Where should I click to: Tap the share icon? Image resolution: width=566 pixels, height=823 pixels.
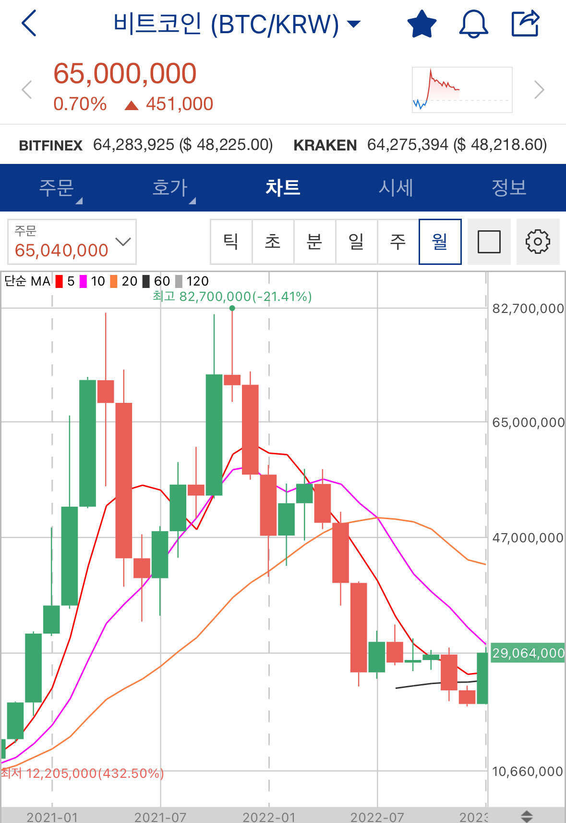pos(525,24)
